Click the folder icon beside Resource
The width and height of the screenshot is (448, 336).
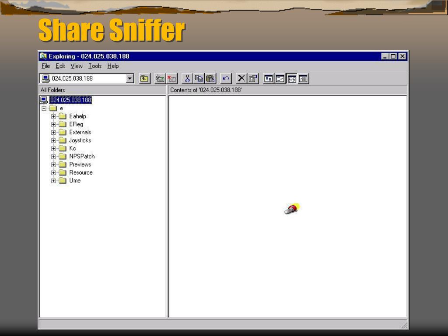[x=63, y=172]
